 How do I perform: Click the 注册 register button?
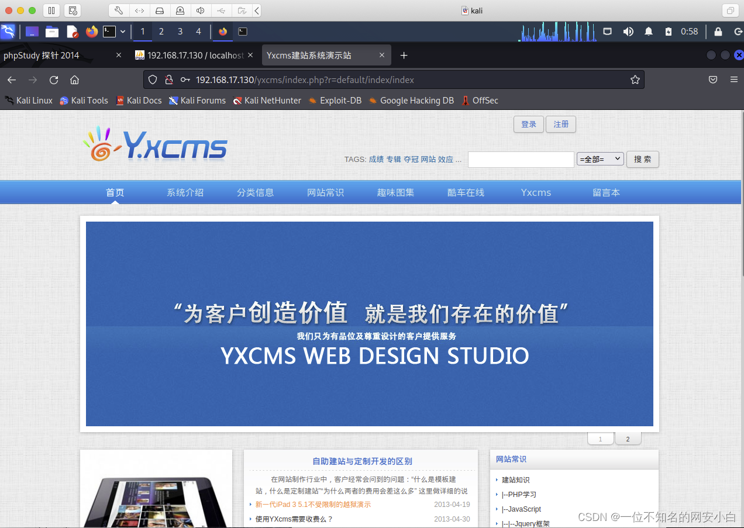pyautogui.click(x=561, y=125)
